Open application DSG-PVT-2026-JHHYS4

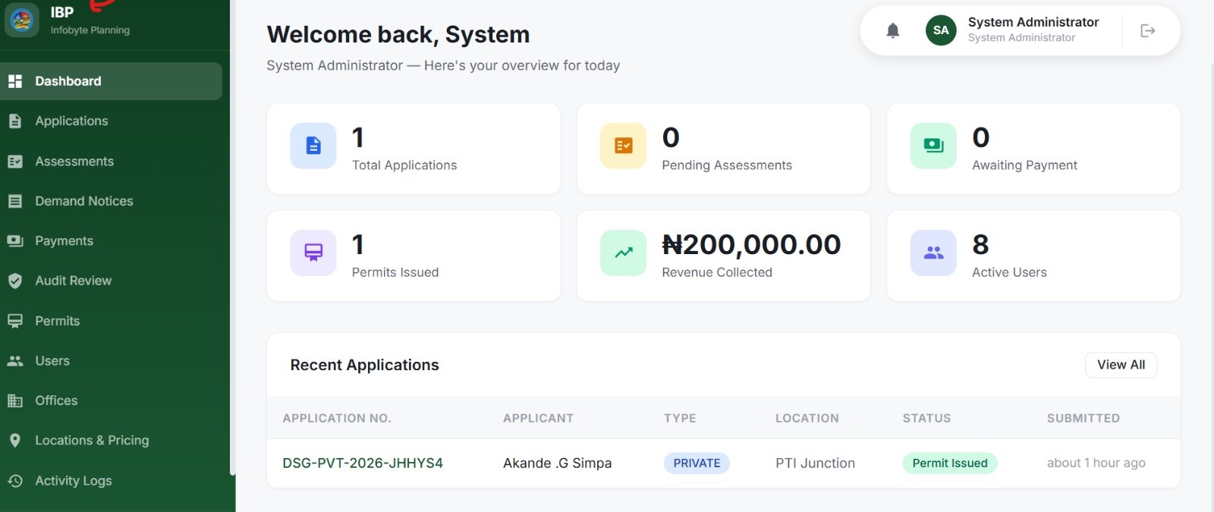363,463
